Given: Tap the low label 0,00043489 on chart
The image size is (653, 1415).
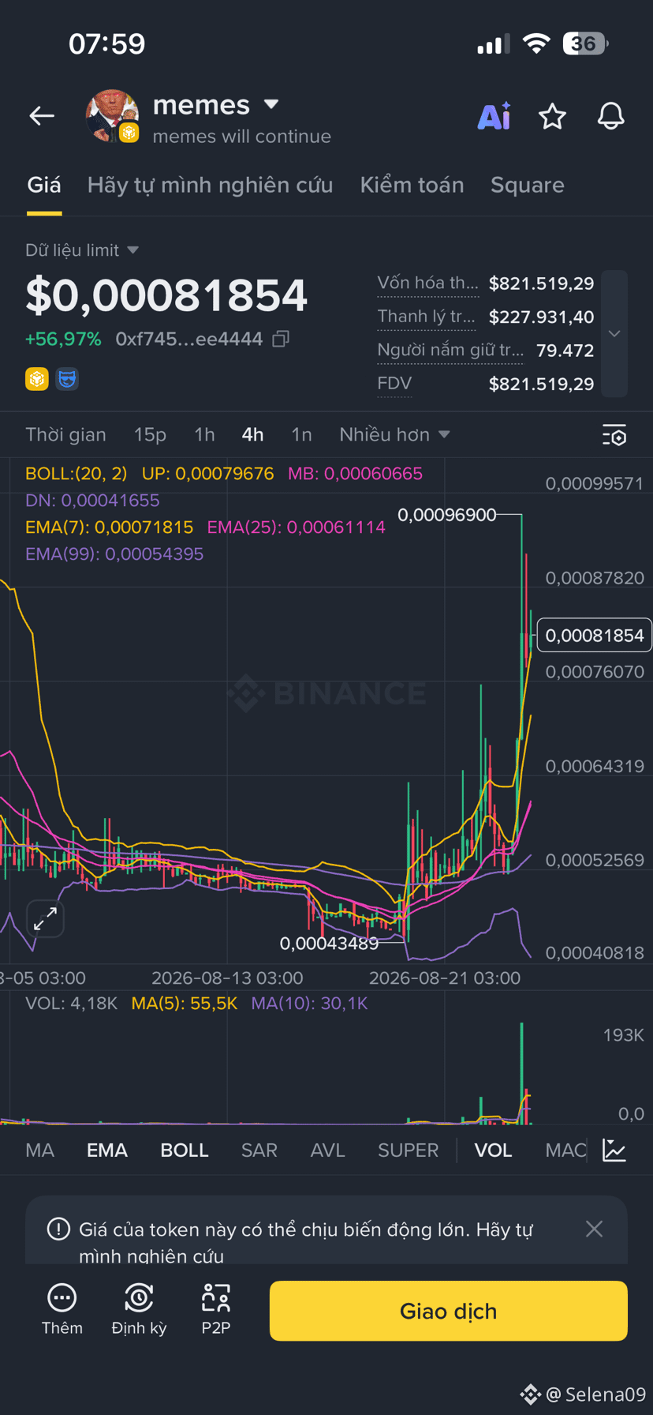Looking at the screenshot, I should point(330,944).
